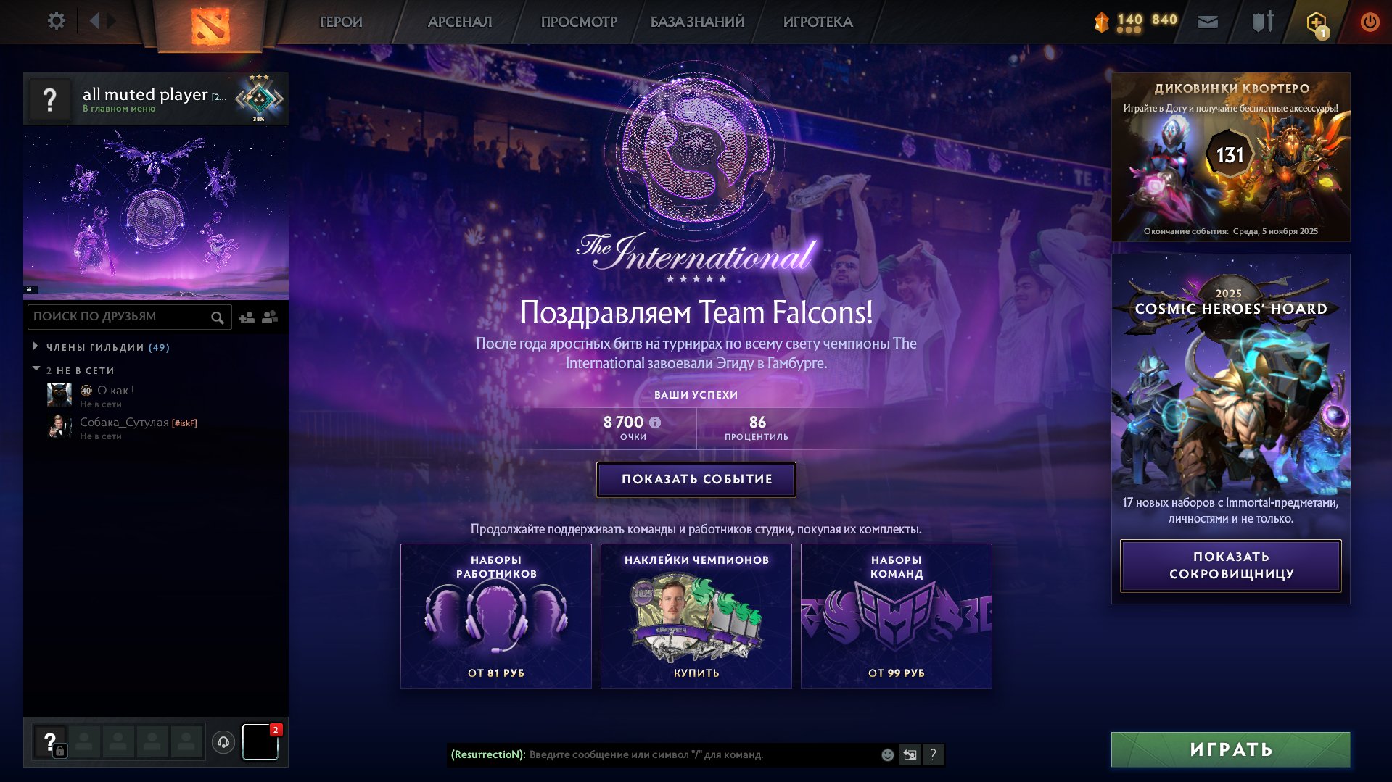
Task: Click the chat help question mark
Action: tap(933, 754)
